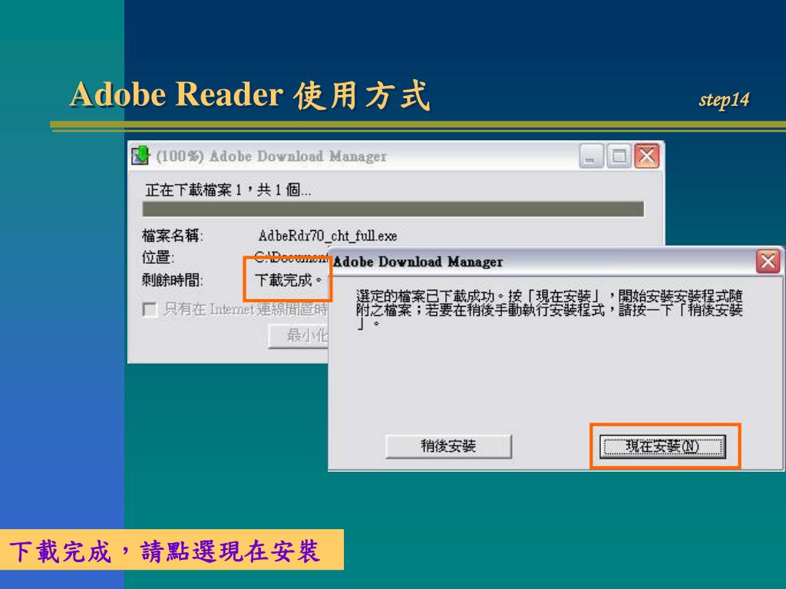Screen dimensions: 786x589
Task: Click the caption 下載完成，請點選現在安裝
Action: 165,551
